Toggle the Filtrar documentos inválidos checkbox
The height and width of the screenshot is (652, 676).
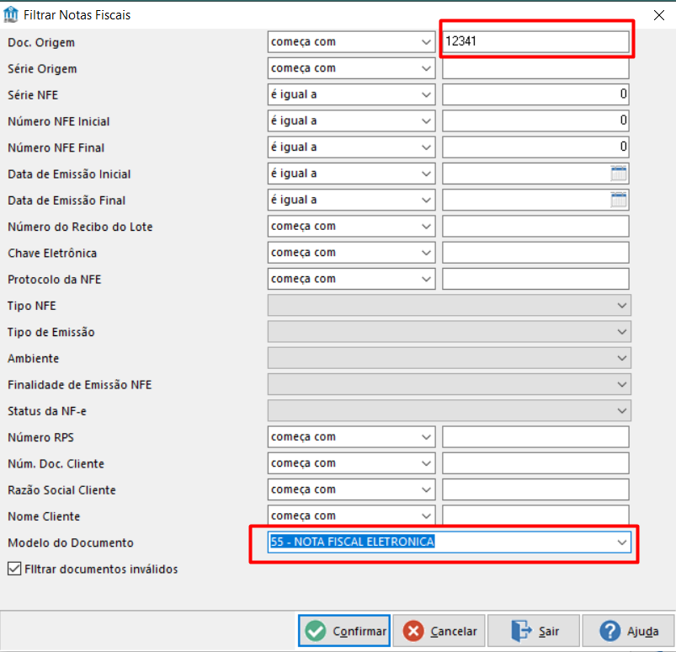14,569
